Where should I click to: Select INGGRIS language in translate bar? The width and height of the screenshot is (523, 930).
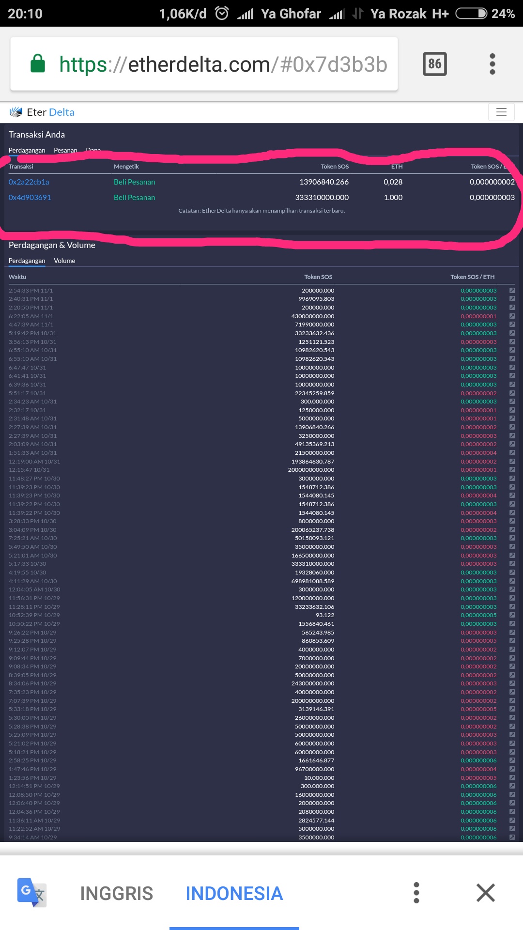(x=117, y=893)
